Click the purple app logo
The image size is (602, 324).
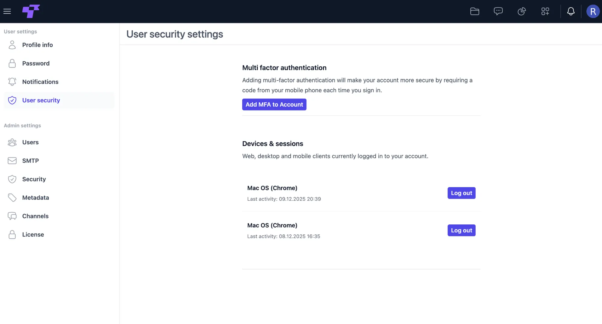click(31, 11)
